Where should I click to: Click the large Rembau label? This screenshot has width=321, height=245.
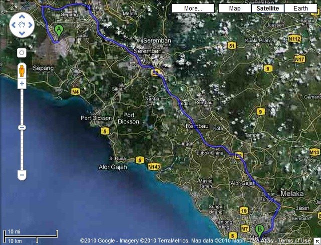click(197, 126)
